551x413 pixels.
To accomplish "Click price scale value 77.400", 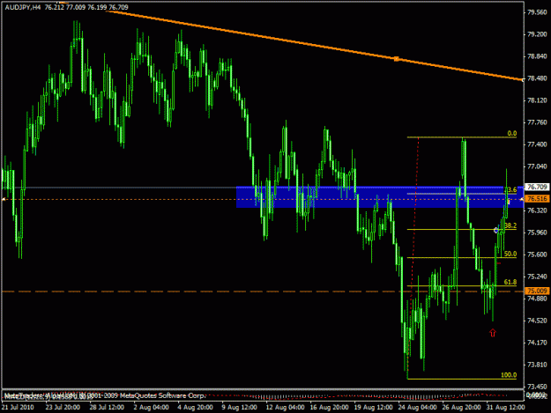I will pos(537,144).
